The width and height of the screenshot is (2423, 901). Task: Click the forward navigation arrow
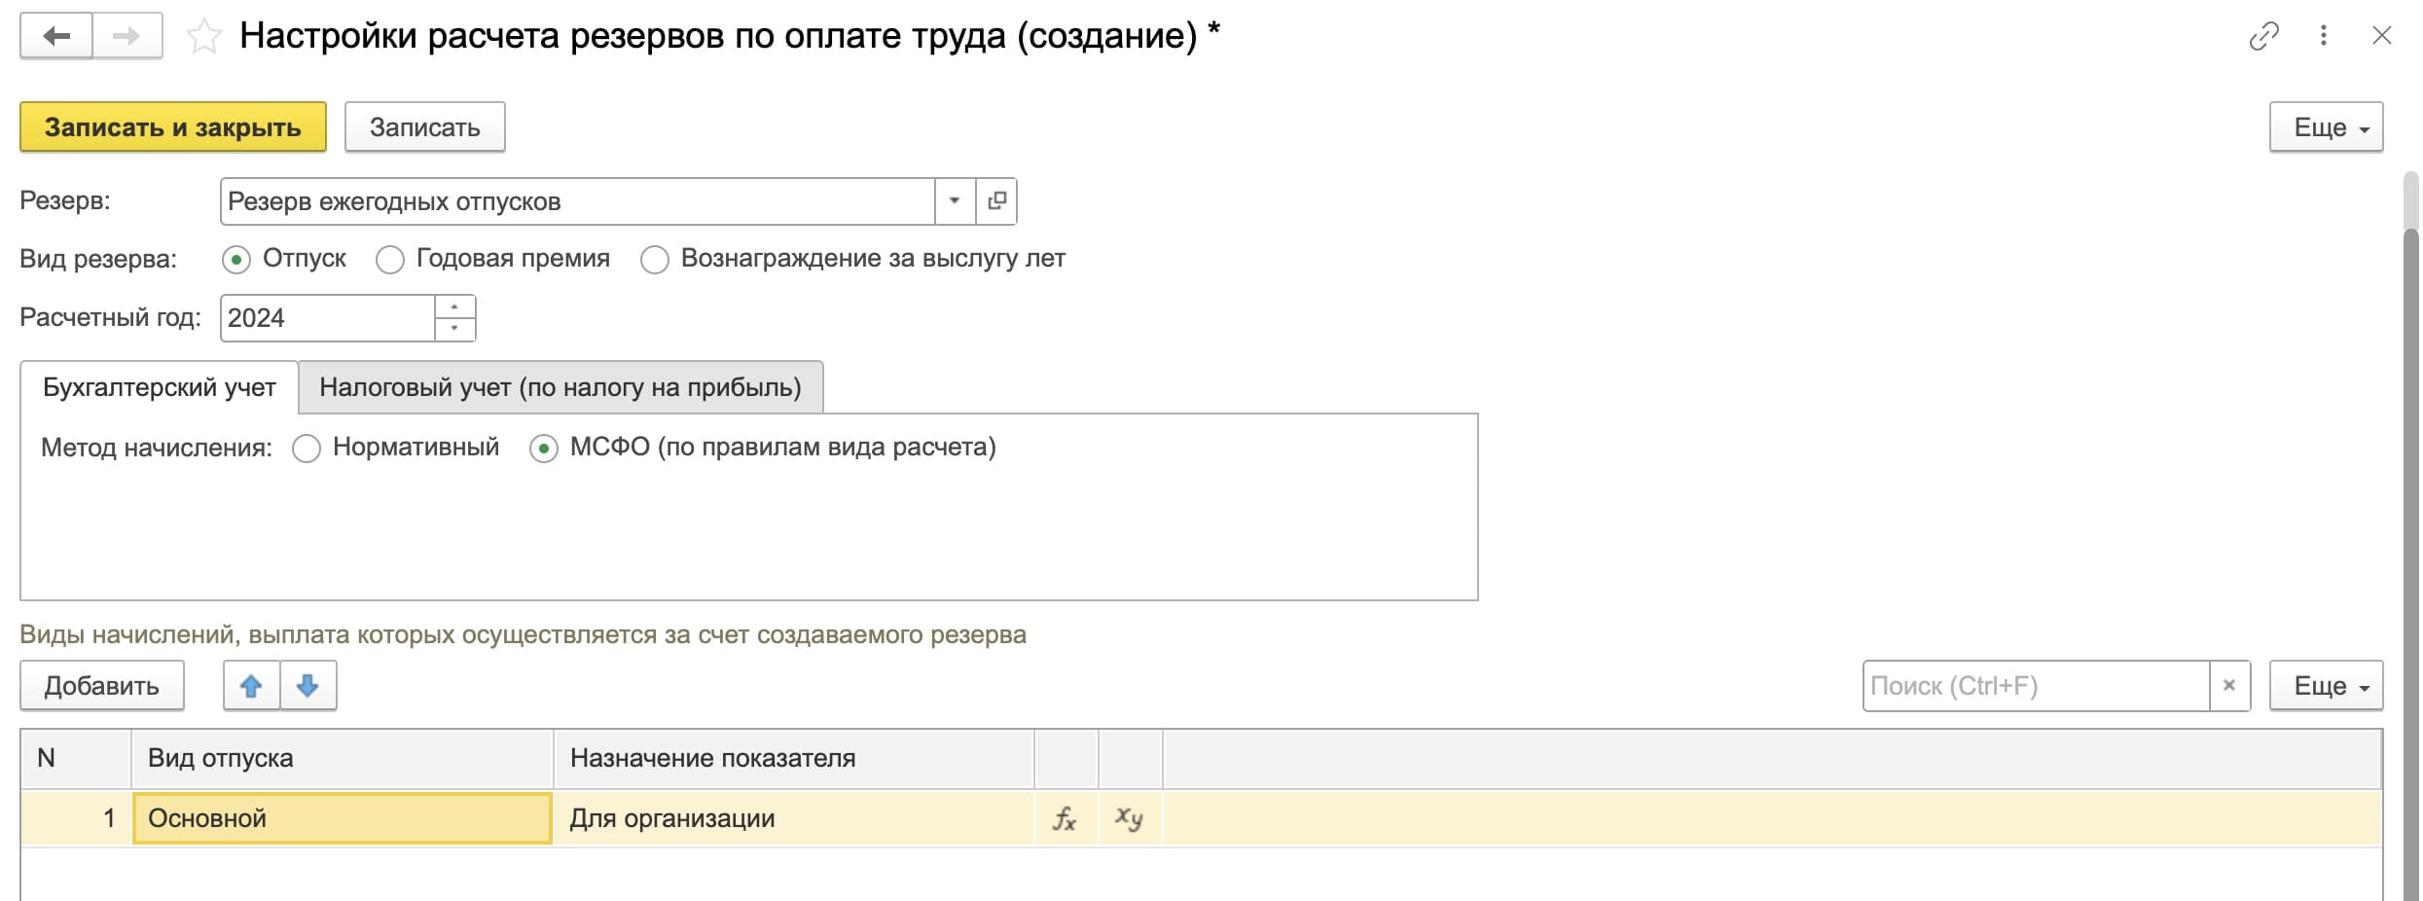pyautogui.click(x=127, y=37)
